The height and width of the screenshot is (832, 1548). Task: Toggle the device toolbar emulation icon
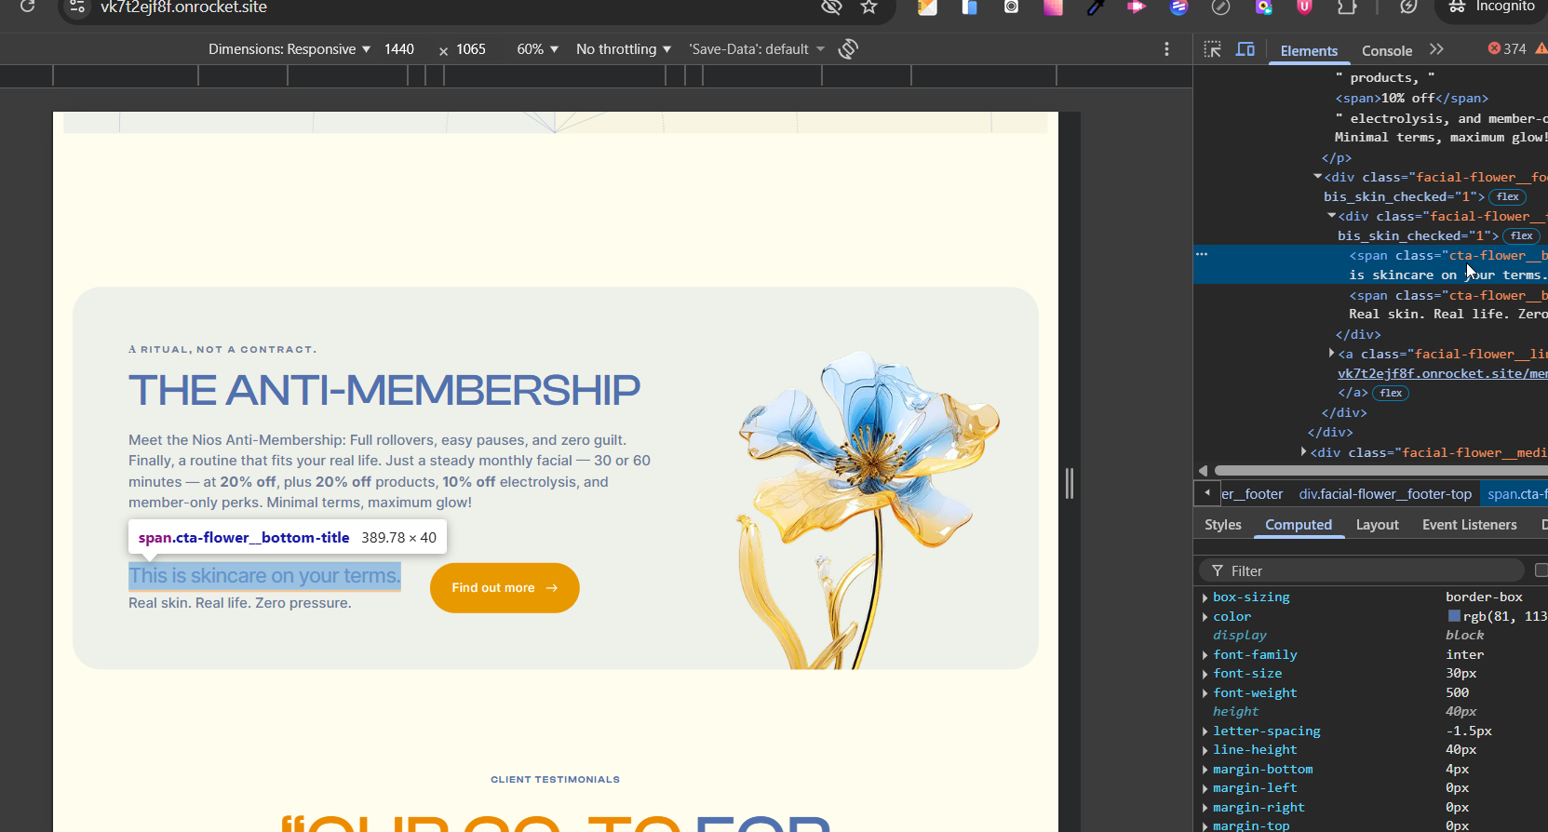click(1245, 49)
